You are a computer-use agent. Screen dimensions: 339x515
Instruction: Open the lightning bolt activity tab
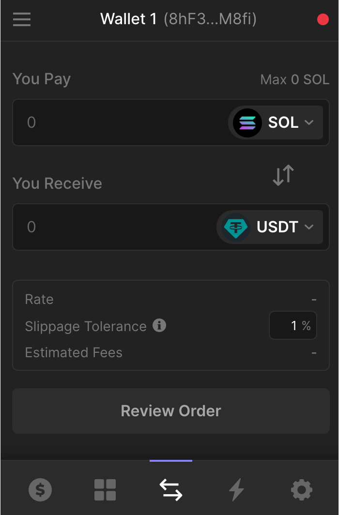(x=236, y=490)
